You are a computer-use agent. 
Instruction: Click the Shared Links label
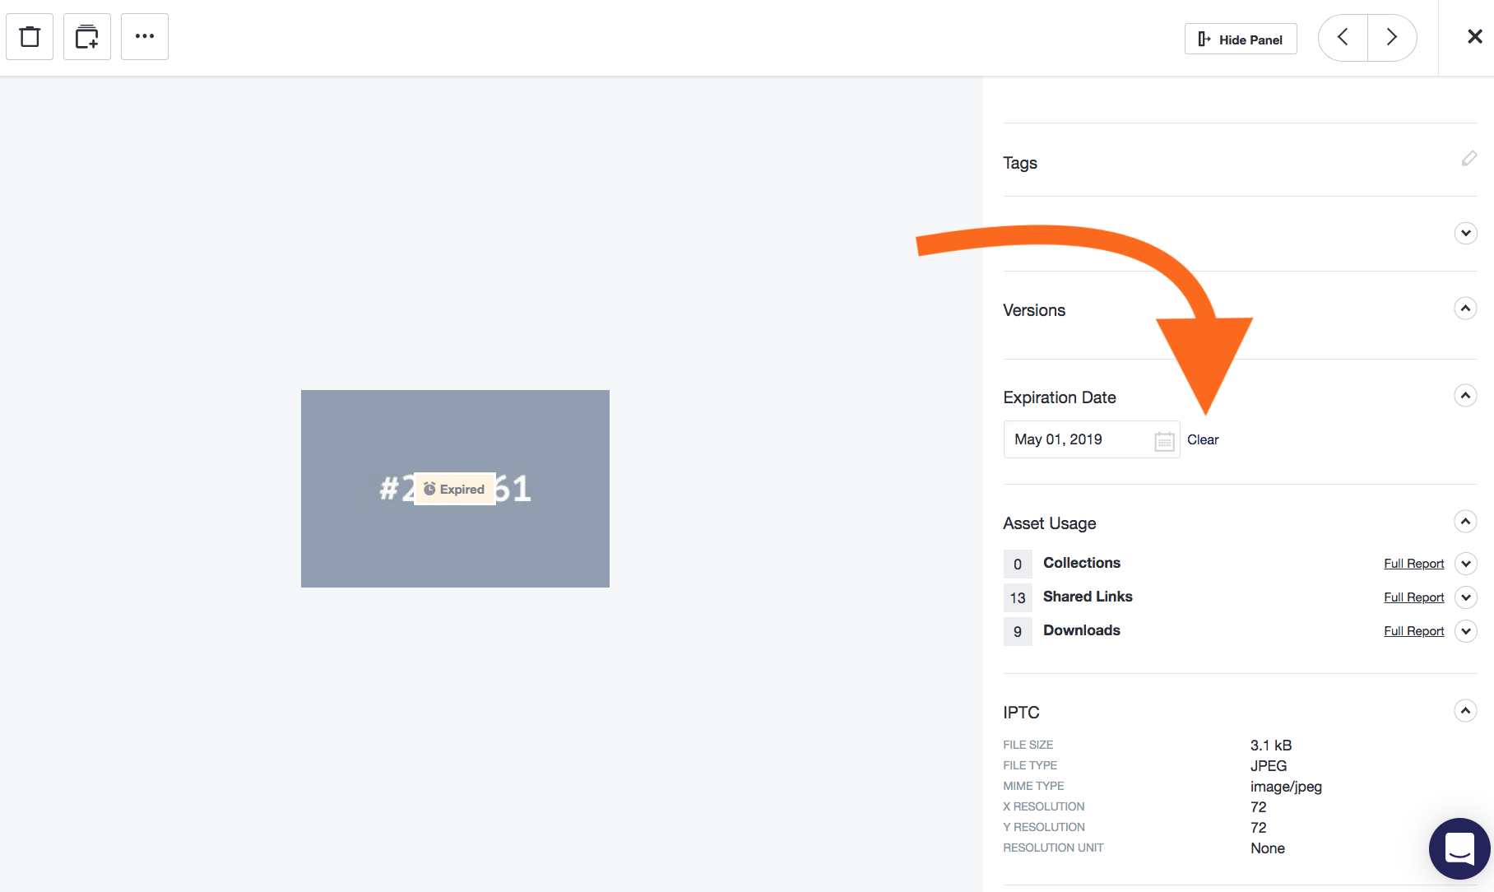pyautogui.click(x=1088, y=597)
